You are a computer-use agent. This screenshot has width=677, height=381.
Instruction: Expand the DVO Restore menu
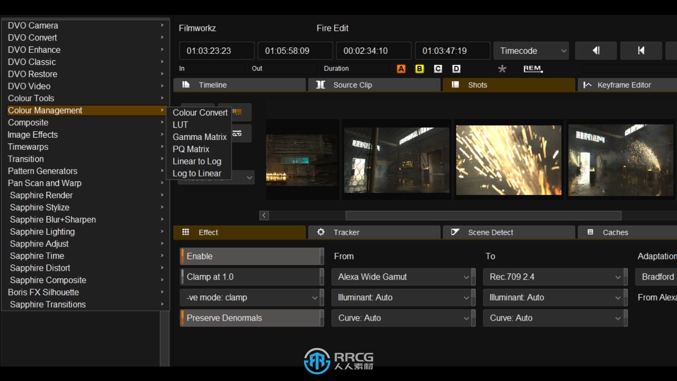[x=86, y=74]
